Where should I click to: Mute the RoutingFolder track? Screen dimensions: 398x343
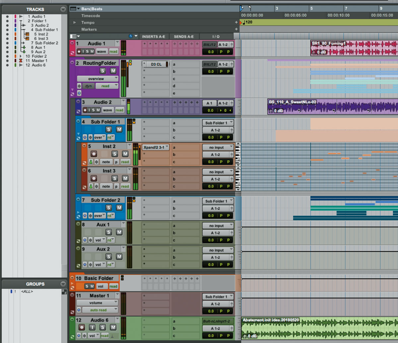tap(113, 71)
